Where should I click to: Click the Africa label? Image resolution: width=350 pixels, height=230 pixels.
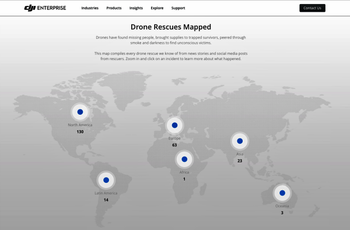click(184, 172)
